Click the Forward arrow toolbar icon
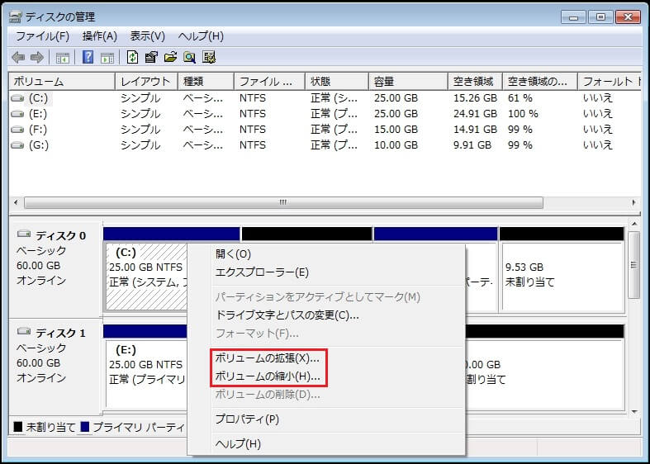Viewport: 650px width, 464px height. (37, 57)
